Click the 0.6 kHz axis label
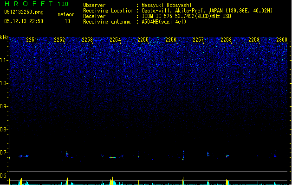Screen dimensions: 292x185 (4, 176)
